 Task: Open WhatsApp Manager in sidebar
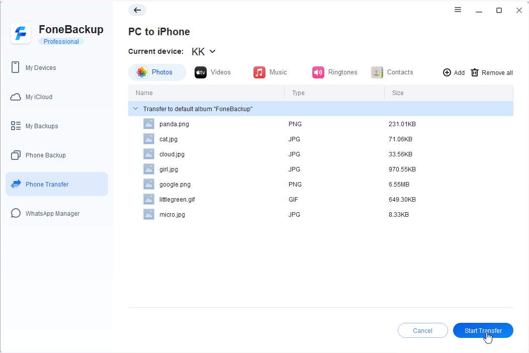pyautogui.click(x=57, y=213)
